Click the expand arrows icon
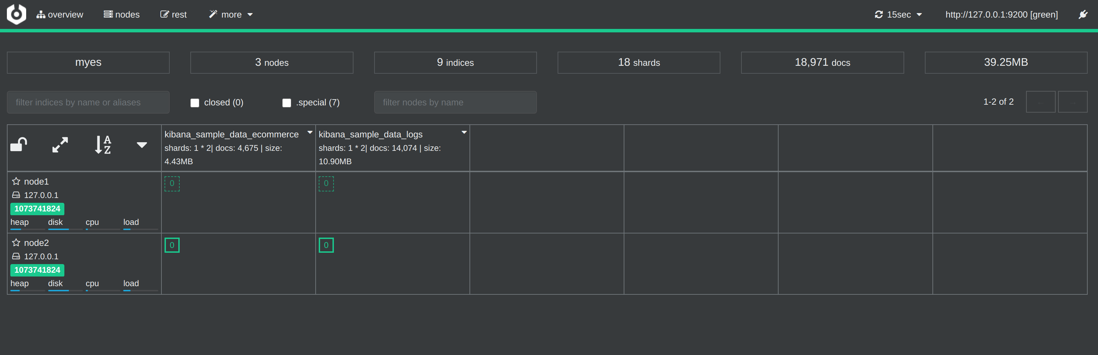The image size is (1098, 355). coord(60,145)
